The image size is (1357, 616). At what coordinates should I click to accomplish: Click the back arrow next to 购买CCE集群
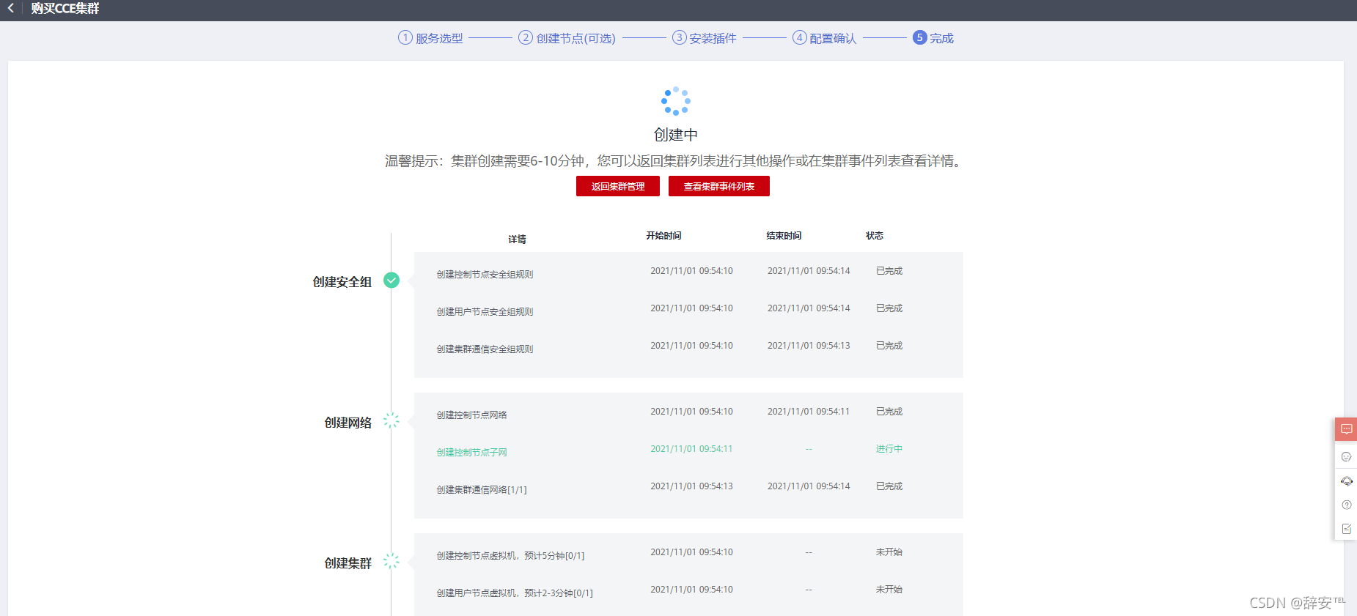(x=11, y=9)
